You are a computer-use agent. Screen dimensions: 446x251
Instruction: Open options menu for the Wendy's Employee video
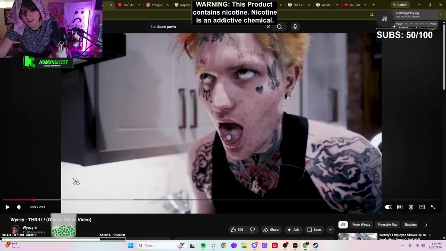coord(430,236)
